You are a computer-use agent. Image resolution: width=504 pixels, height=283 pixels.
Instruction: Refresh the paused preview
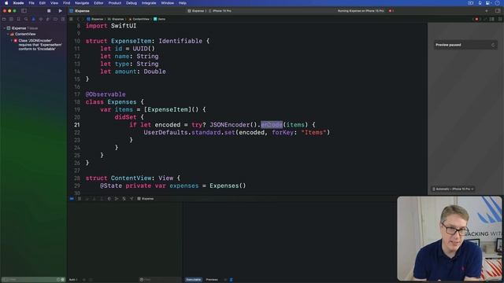pyautogui.click(x=493, y=45)
